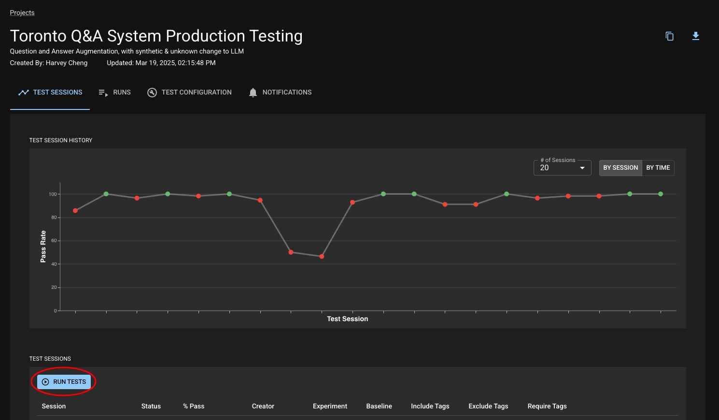
Task: Click the Test Sessions chart-line icon
Action: [x=24, y=93]
